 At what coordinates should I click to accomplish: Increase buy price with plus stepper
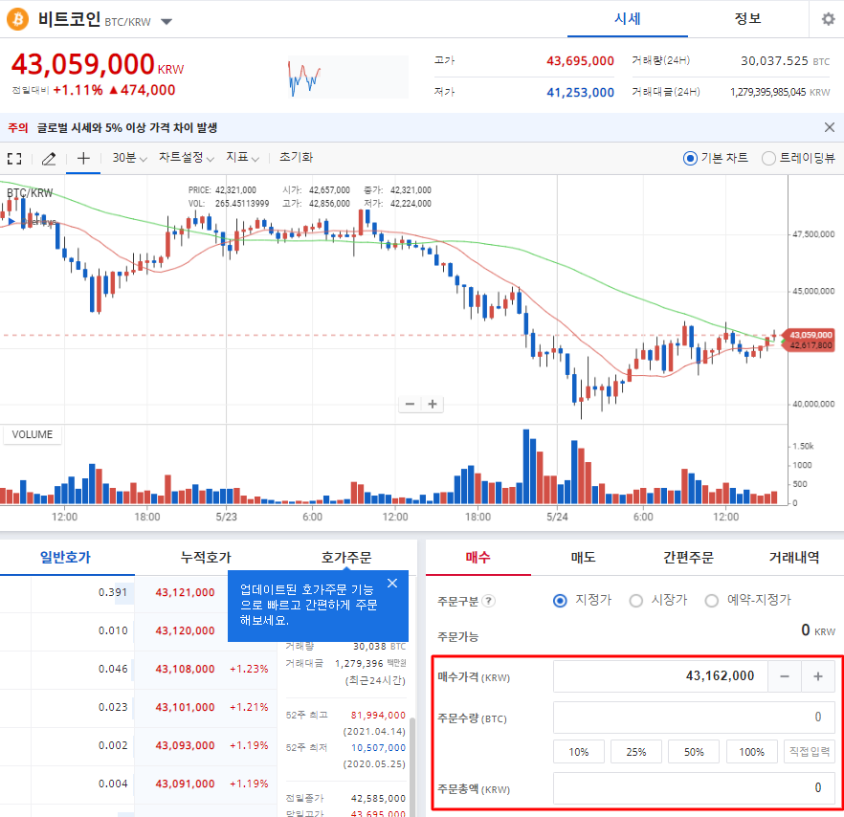coord(817,676)
